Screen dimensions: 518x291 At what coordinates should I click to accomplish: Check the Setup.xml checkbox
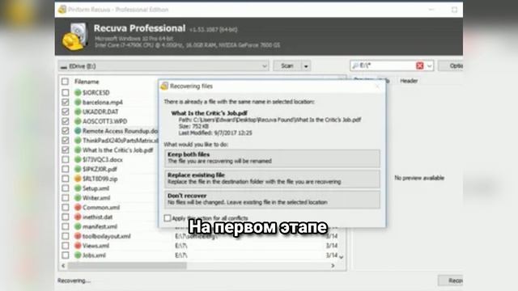(x=66, y=188)
